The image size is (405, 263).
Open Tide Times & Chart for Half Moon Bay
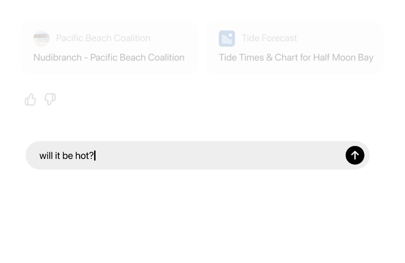click(x=296, y=57)
